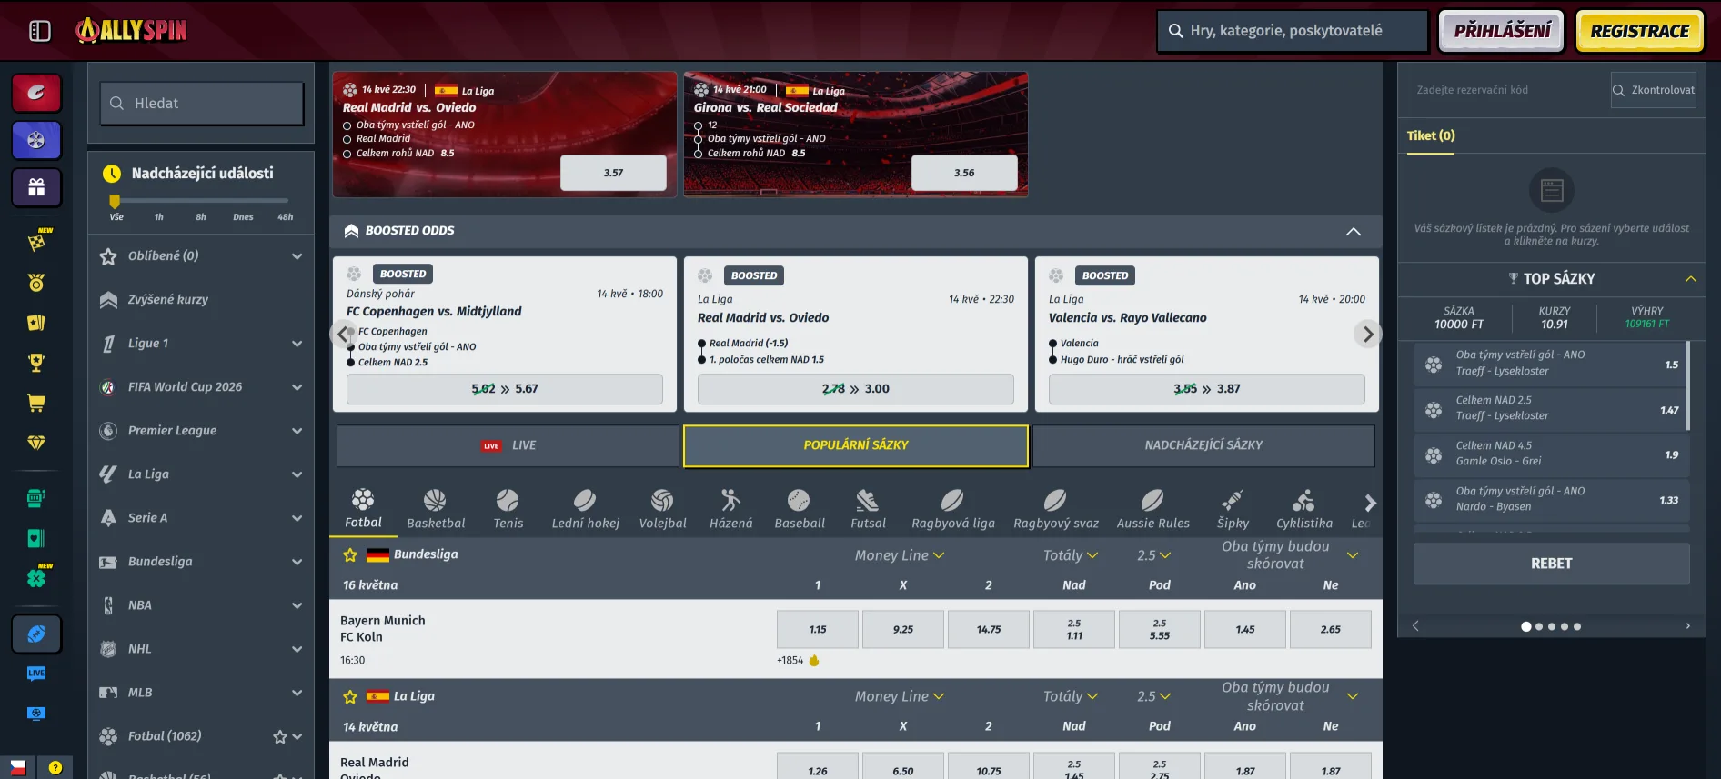Image resolution: width=1721 pixels, height=779 pixels.
Task: Select the Dnes upcoming events filter
Action: pos(243,217)
